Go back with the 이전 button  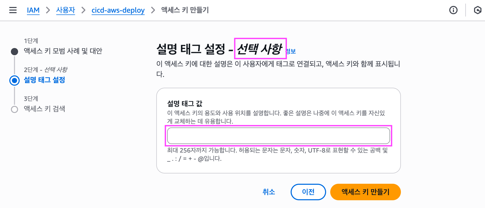[x=308, y=192]
